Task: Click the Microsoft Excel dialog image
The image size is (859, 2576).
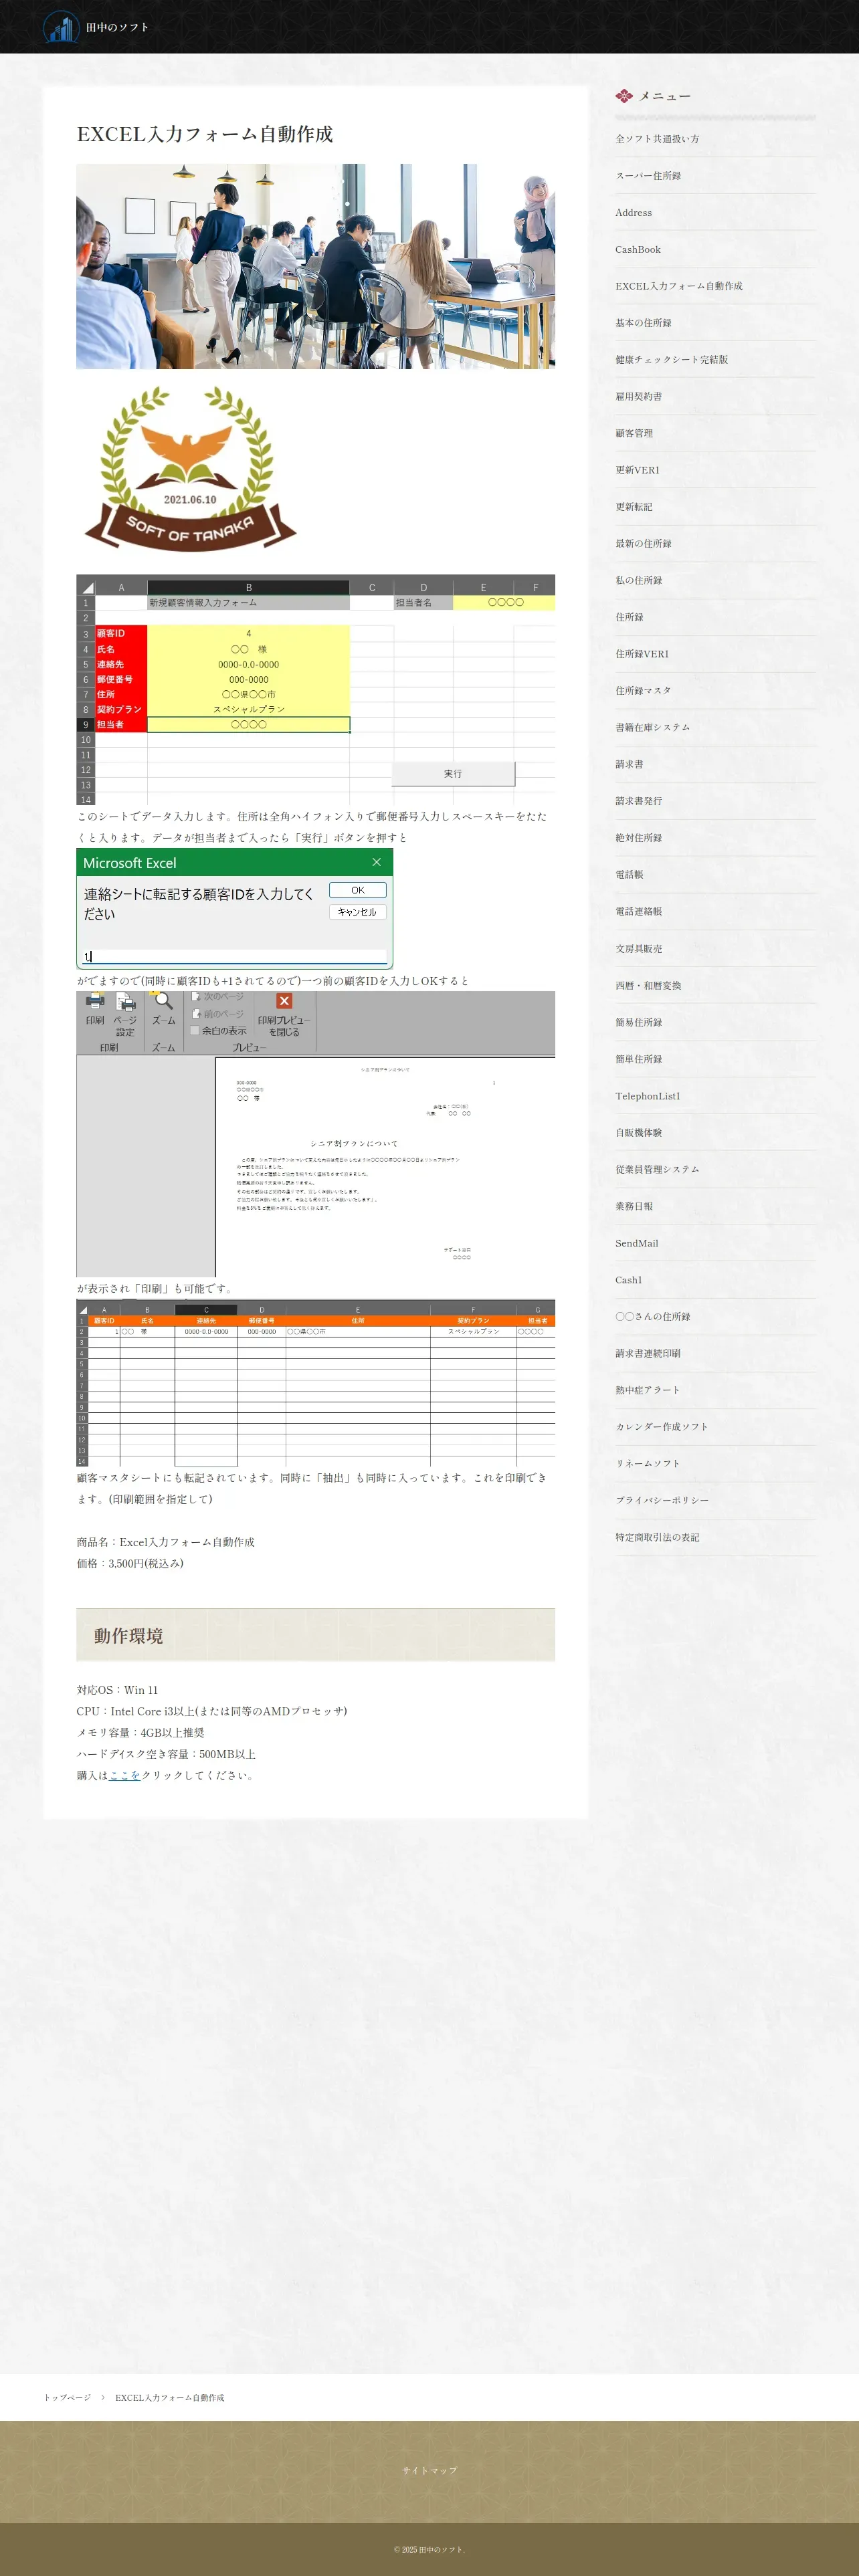Action: (235, 909)
